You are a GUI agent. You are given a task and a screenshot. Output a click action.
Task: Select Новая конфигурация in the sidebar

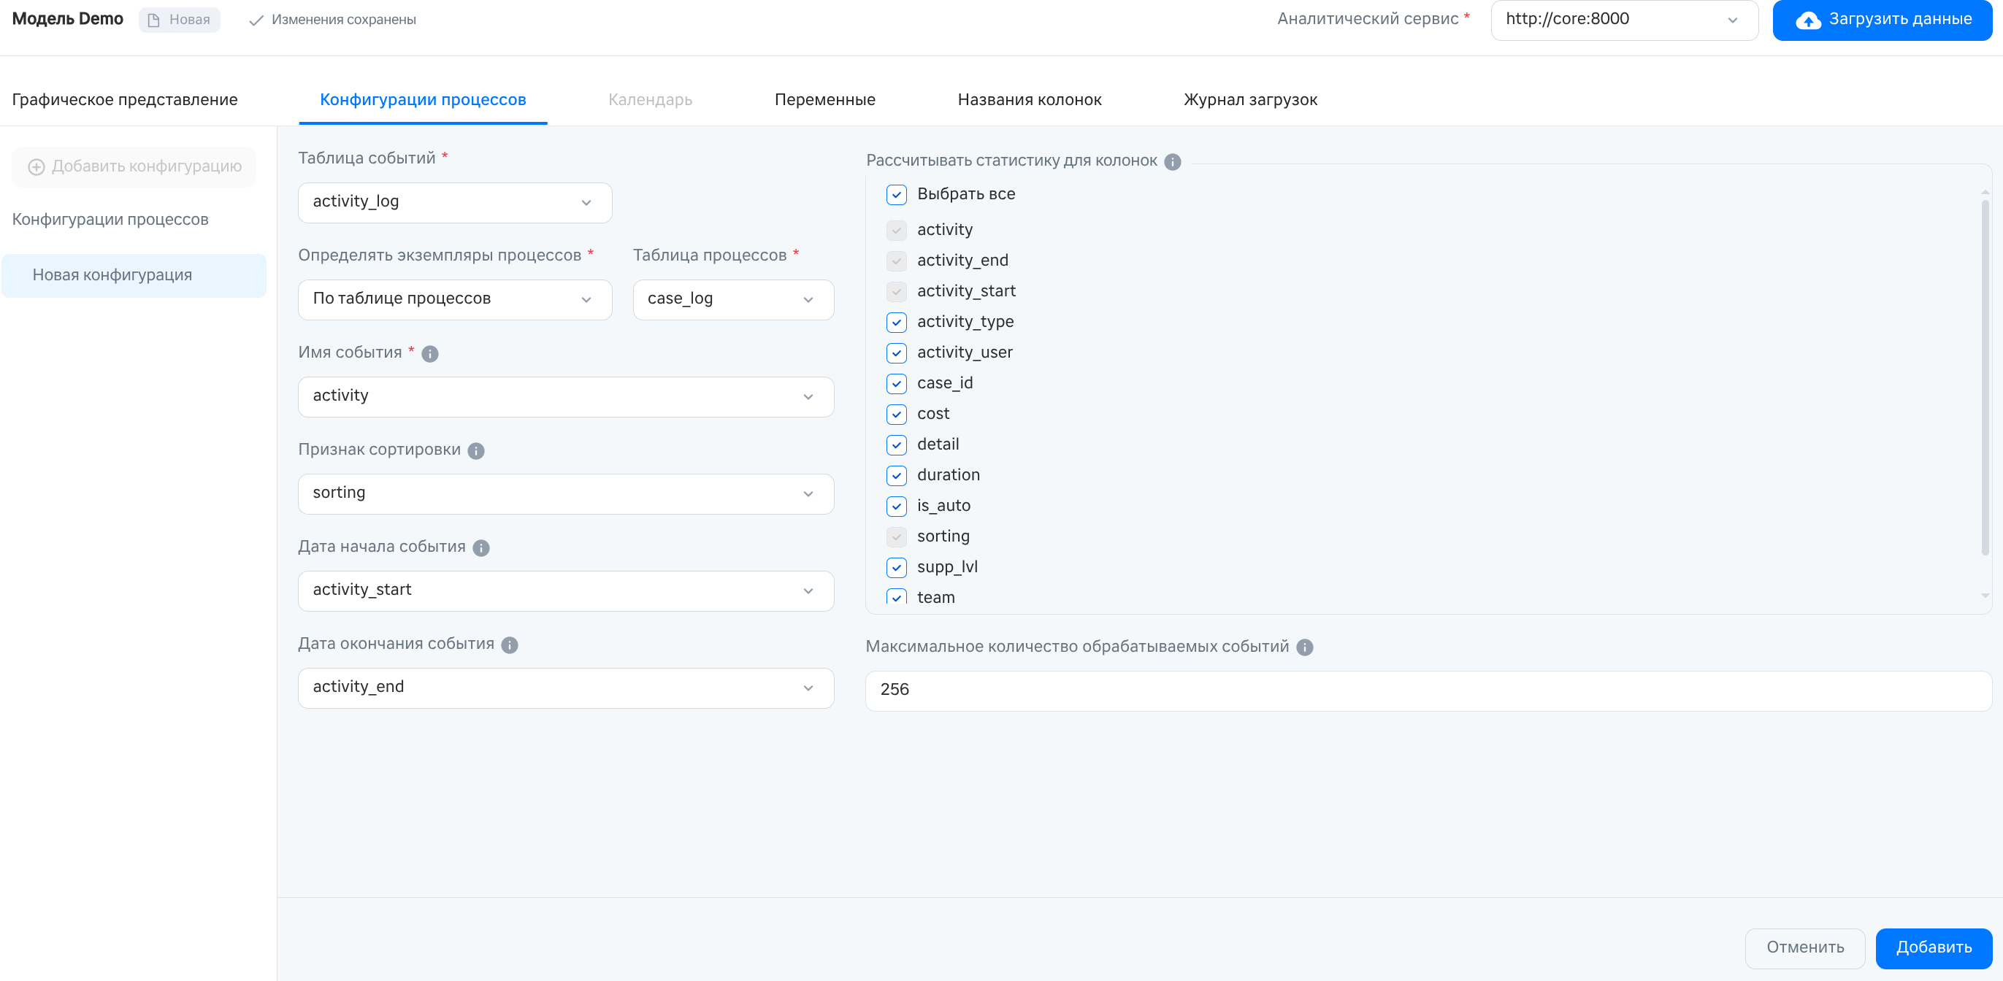pos(134,275)
